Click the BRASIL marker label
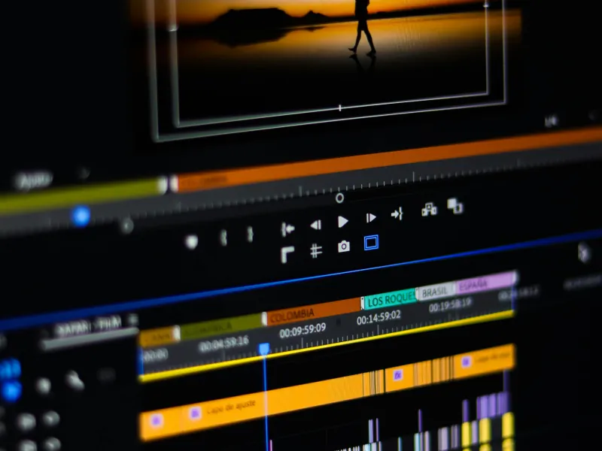 point(436,292)
